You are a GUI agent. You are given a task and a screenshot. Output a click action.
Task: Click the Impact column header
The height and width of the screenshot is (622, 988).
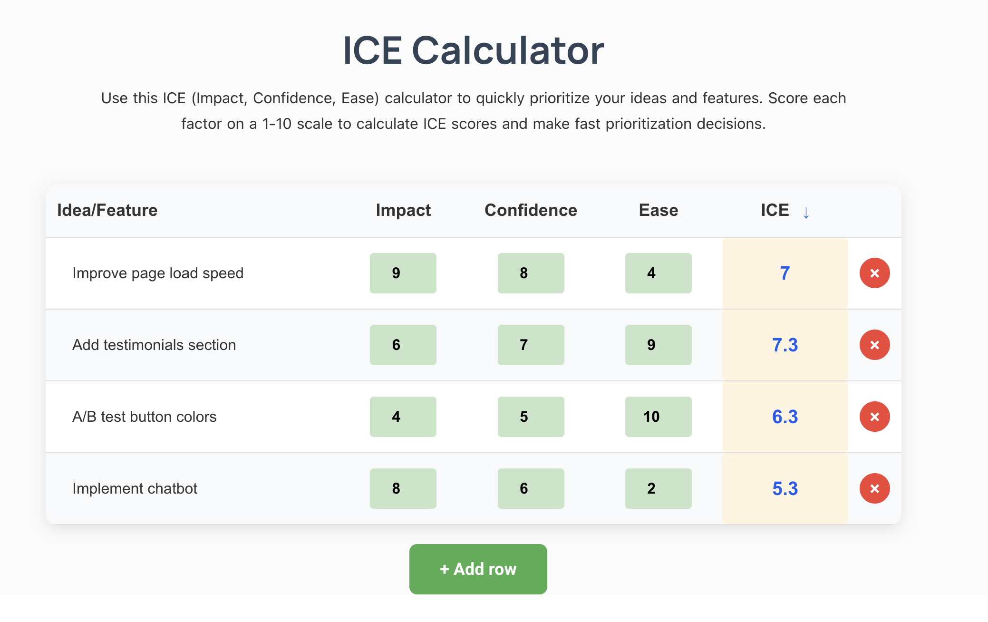(403, 210)
